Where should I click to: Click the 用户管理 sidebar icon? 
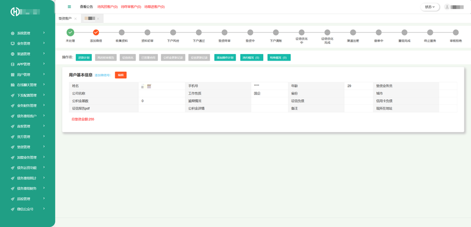click(12, 74)
